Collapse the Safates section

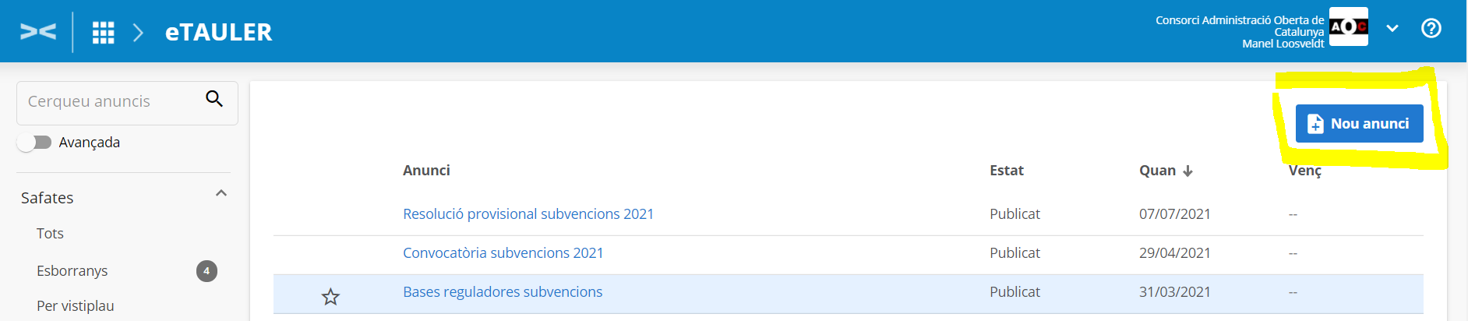click(x=221, y=193)
